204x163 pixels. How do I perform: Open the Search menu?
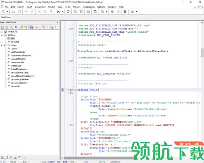point(21,7)
